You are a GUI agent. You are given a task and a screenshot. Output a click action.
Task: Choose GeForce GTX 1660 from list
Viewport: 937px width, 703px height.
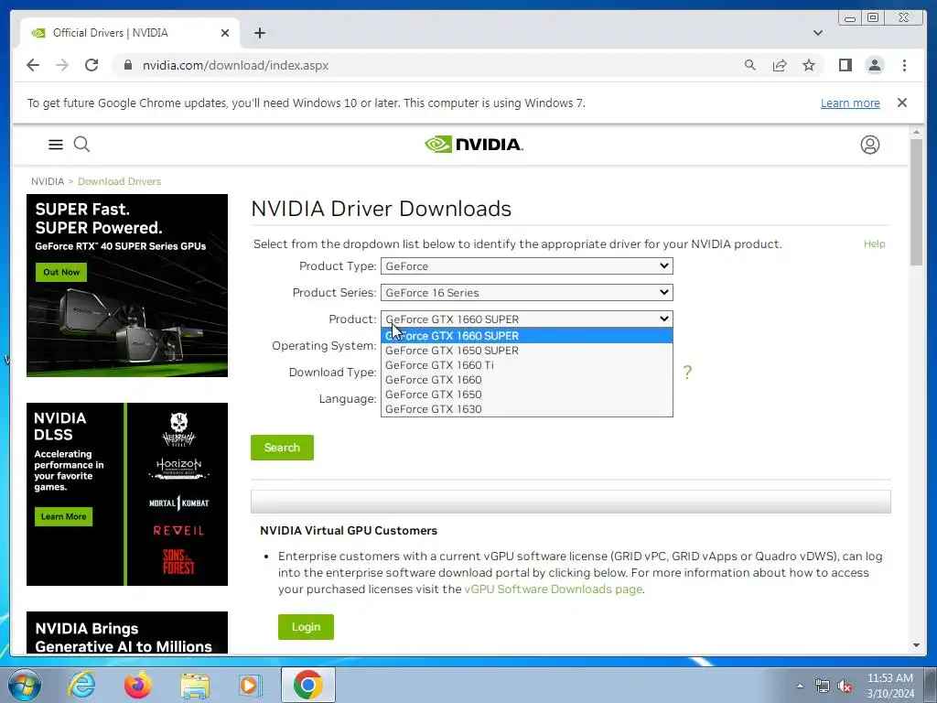(526, 380)
